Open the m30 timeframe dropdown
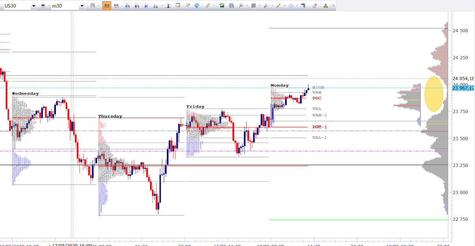The height and width of the screenshot is (246, 475). (82, 6)
